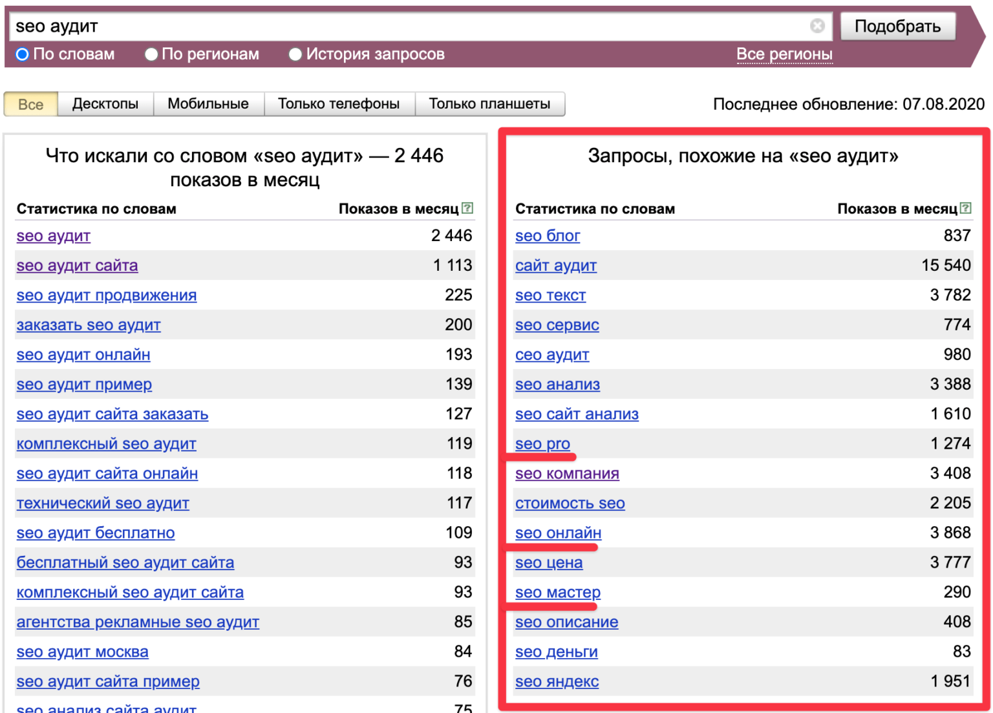Open the 'комплексный seo аудит' link
The height and width of the screenshot is (713, 993).
(x=106, y=444)
